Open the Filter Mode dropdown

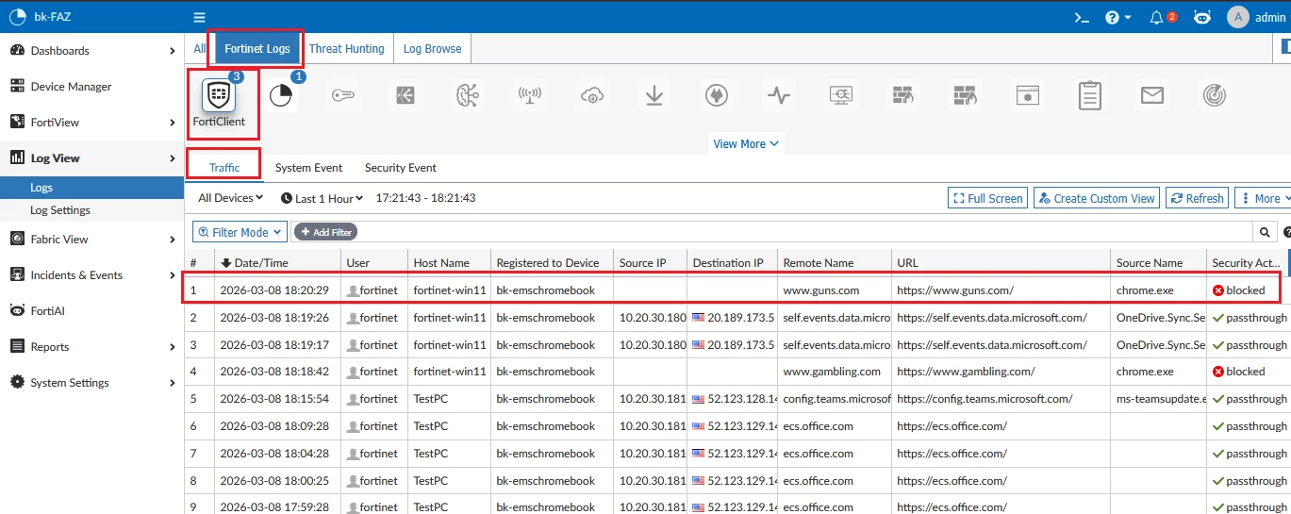(x=240, y=232)
